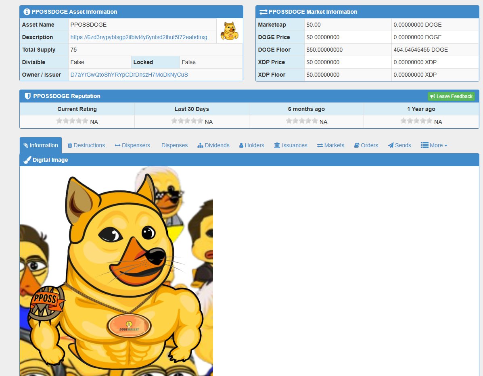
Task: Open the Orders tab
Action: (x=366, y=145)
